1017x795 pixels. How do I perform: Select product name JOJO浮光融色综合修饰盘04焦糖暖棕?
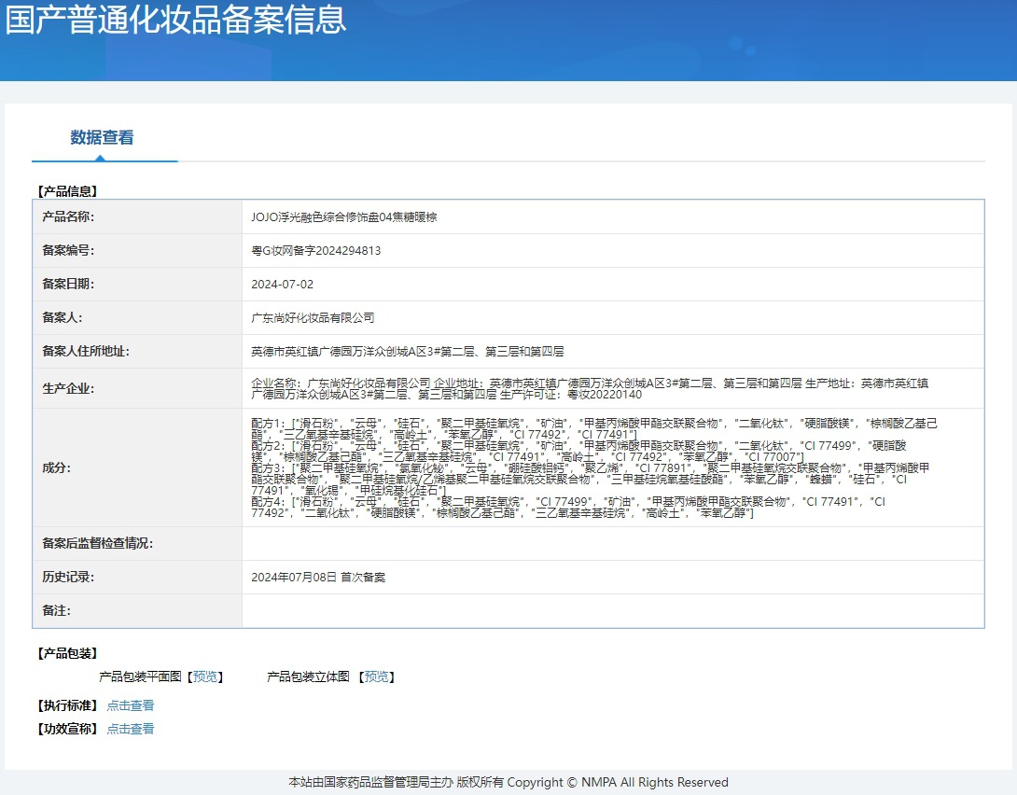pos(343,217)
